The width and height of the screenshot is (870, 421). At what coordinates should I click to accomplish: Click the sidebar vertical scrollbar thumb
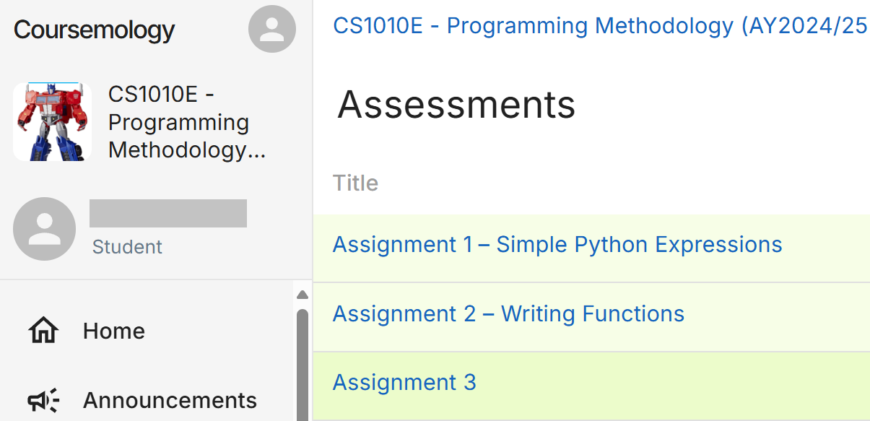(303, 361)
